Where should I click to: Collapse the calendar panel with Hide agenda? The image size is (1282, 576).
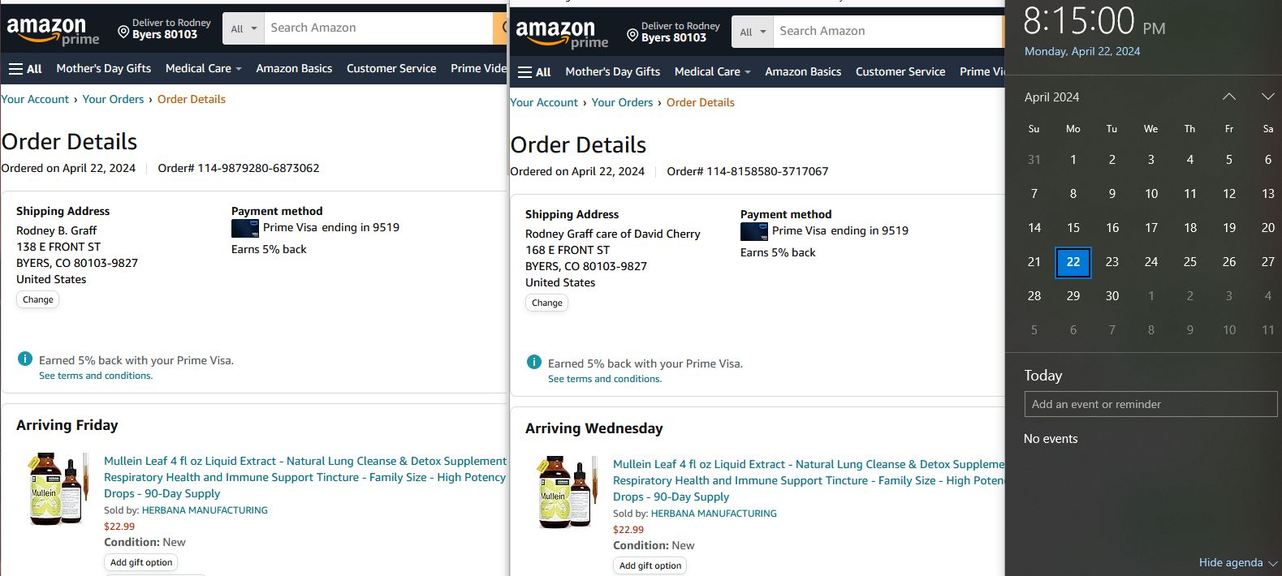[x=1237, y=562]
